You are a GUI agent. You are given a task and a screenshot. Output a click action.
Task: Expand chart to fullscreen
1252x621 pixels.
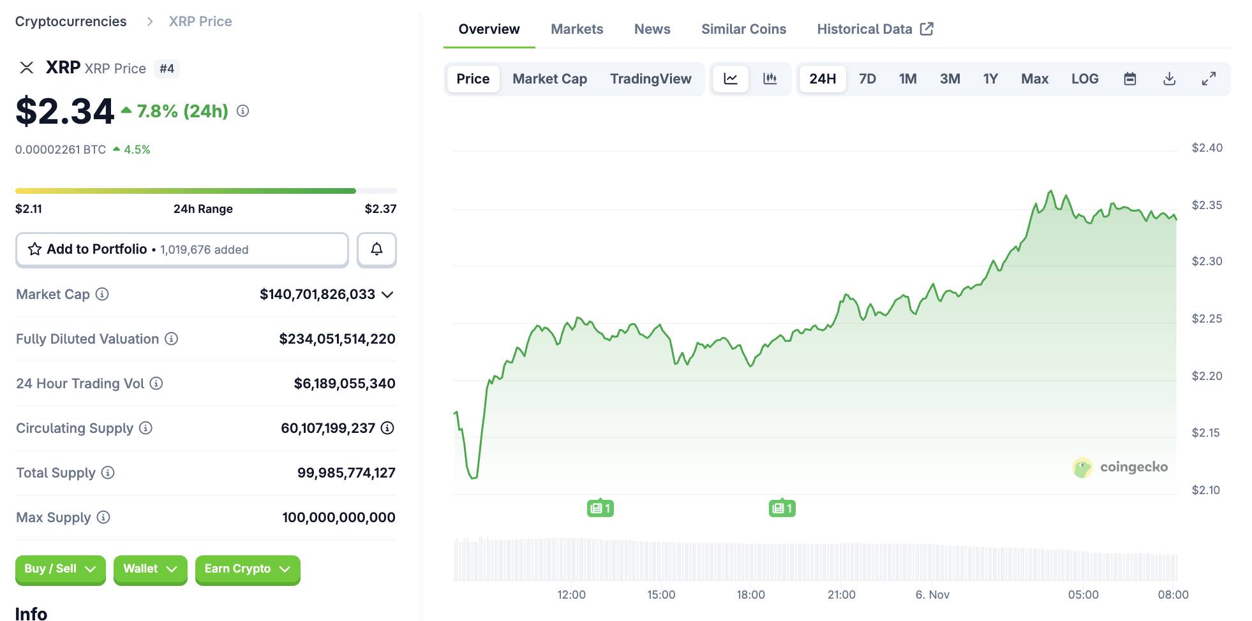[x=1209, y=78]
